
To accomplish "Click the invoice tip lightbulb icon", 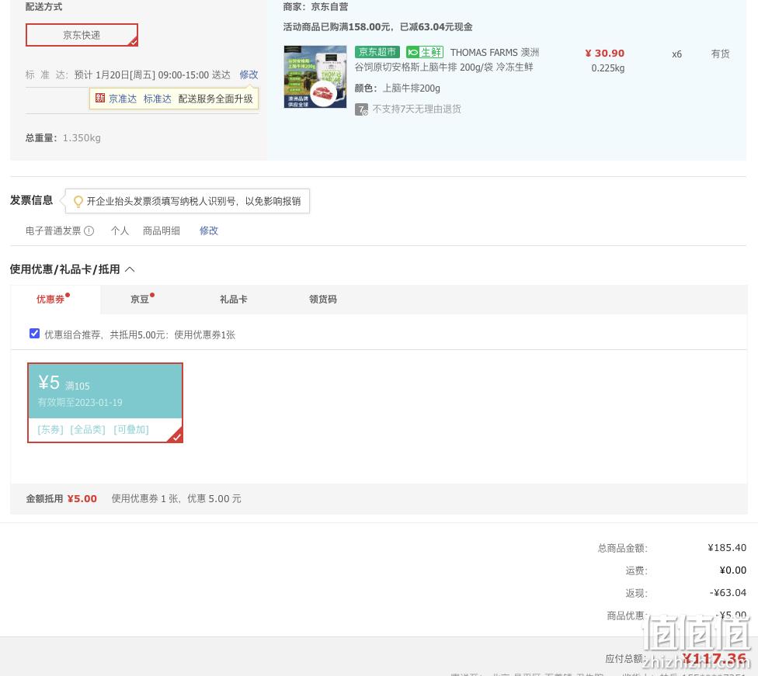I will tap(78, 202).
